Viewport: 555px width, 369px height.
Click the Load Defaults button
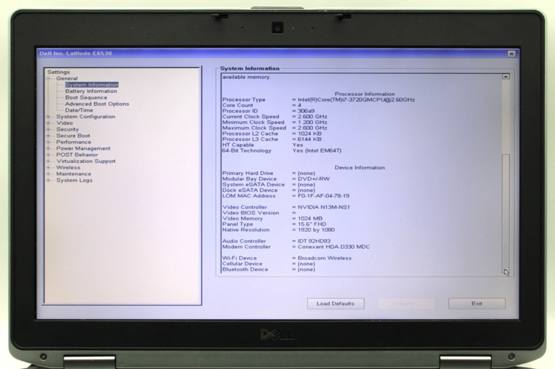[335, 304]
